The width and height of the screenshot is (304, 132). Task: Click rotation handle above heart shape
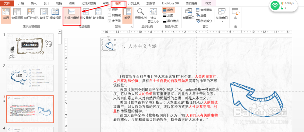[109, 36]
